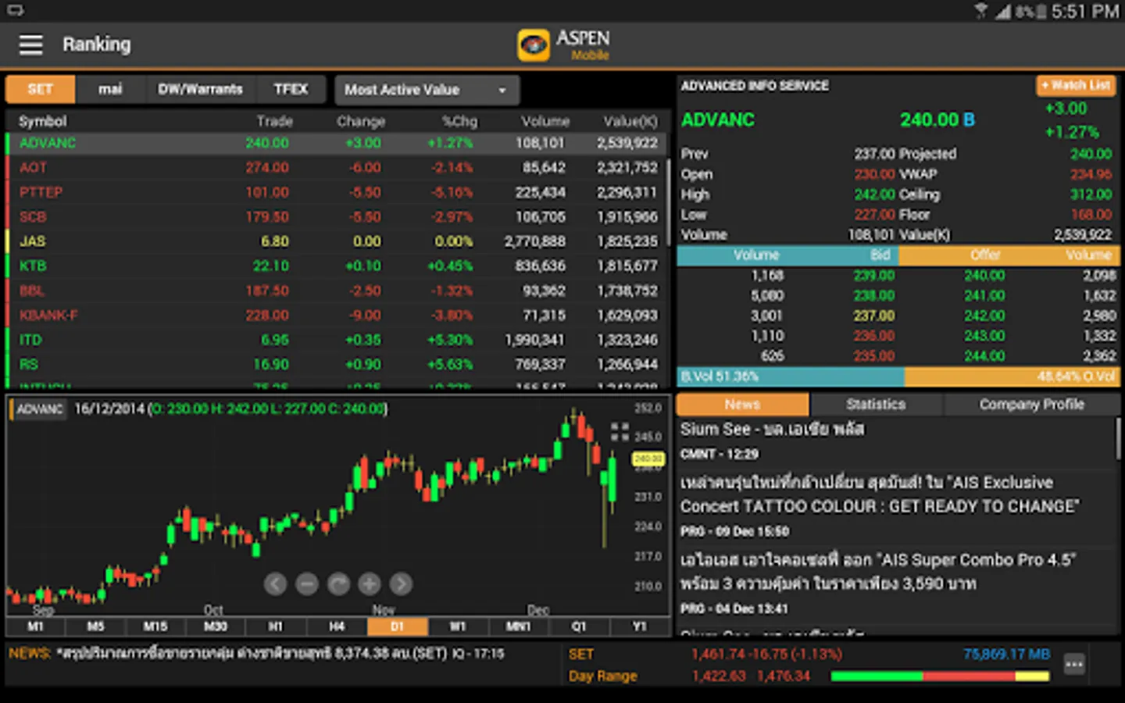Tap the 240.00 price marker on chart
This screenshot has width=1125, height=703.
(648, 459)
